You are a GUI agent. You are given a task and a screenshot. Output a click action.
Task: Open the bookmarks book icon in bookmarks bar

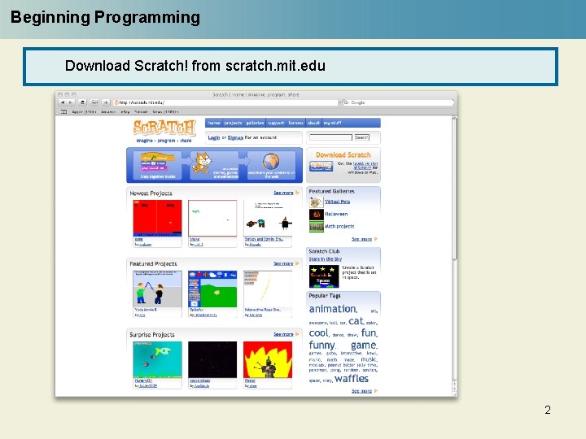coord(64,111)
